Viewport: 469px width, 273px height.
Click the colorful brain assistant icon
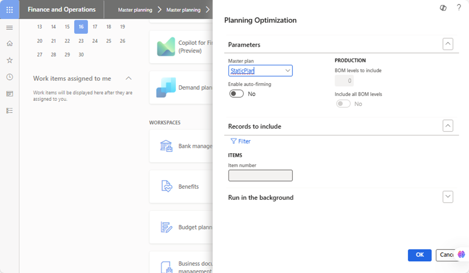tap(461, 254)
